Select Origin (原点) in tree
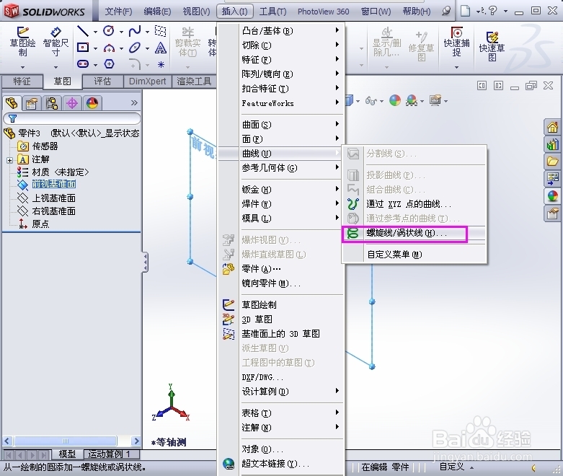Viewport: 563px width, 476px height. point(40,224)
